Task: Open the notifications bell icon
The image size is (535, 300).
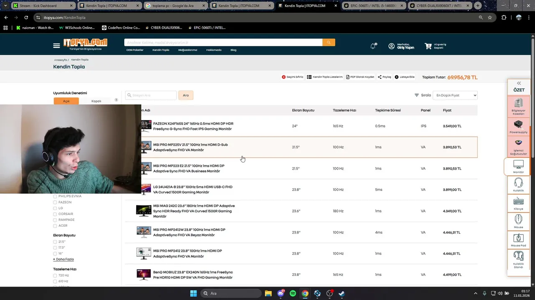Action: [x=373, y=46]
